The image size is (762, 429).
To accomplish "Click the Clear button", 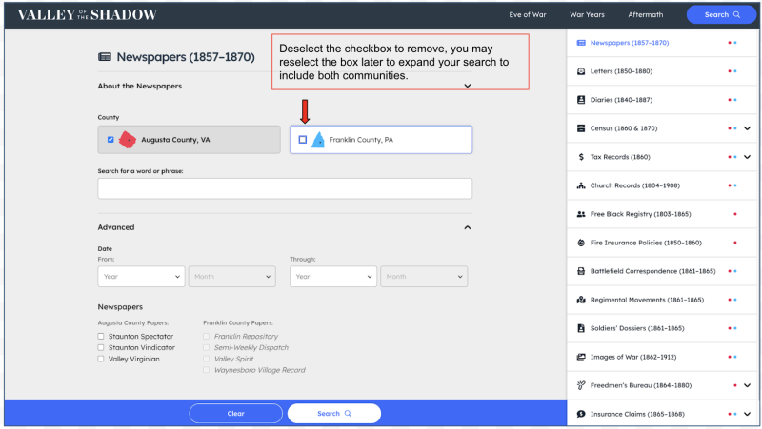I will [235, 414].
